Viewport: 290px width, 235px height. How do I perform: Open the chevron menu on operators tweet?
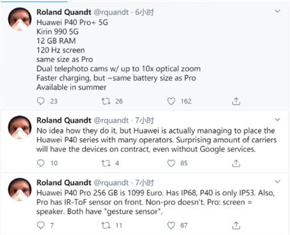click(277, 119)
